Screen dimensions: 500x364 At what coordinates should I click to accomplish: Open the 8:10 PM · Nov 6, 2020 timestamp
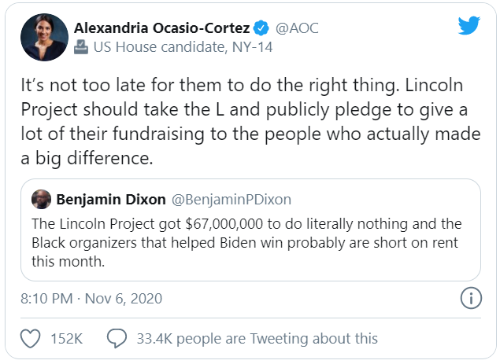[x=92, y=299]
